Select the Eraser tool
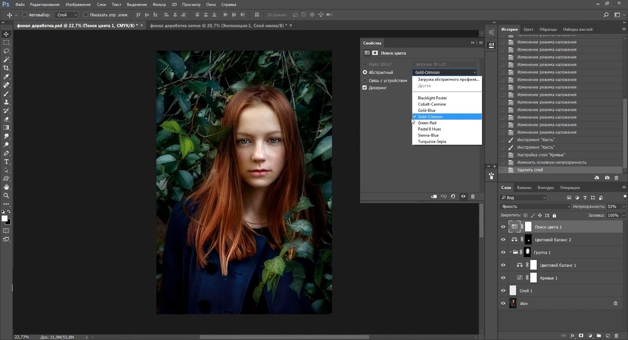Viewport: 628px width, 340px height. coord(6,119)
